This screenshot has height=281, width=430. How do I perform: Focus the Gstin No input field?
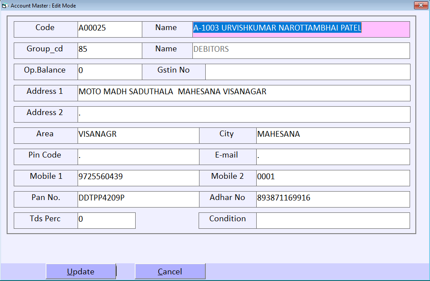(x=308, y=72)
